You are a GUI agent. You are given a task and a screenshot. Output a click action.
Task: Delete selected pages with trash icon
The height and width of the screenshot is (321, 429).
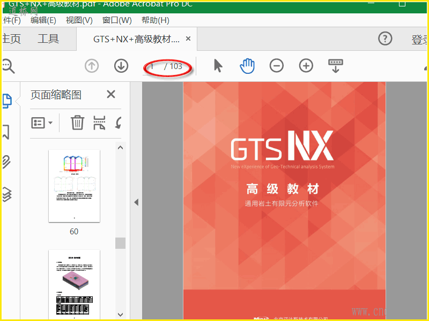point(77,123)
